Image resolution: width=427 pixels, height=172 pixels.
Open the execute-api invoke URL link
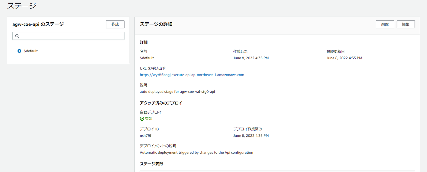click(192, 75)
